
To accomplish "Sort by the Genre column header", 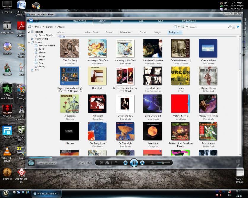I will (109, 32).
